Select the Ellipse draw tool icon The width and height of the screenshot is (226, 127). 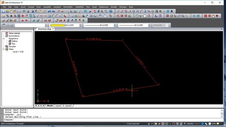pos(153,11)
